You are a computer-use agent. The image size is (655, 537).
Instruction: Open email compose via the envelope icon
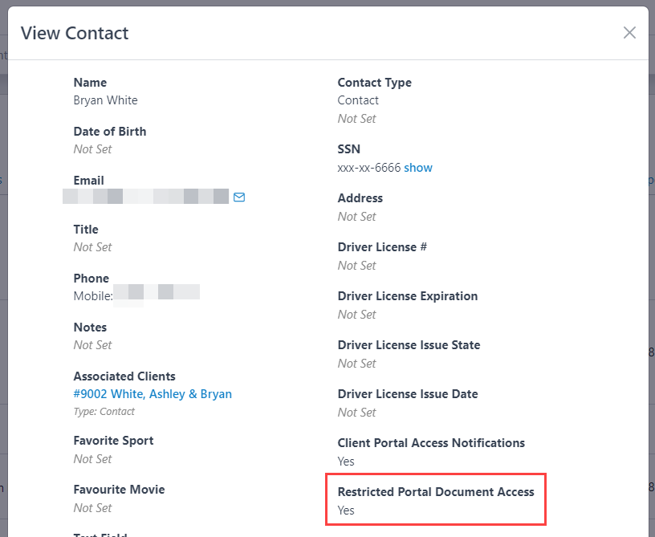point(239,197)
